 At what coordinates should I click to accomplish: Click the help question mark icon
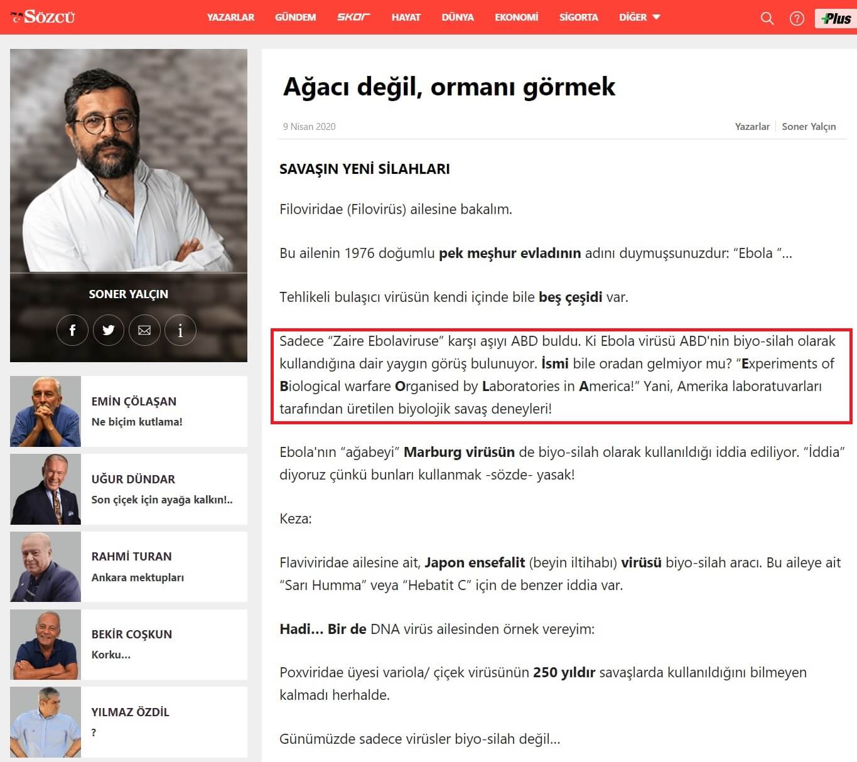(x=797, y=18)
